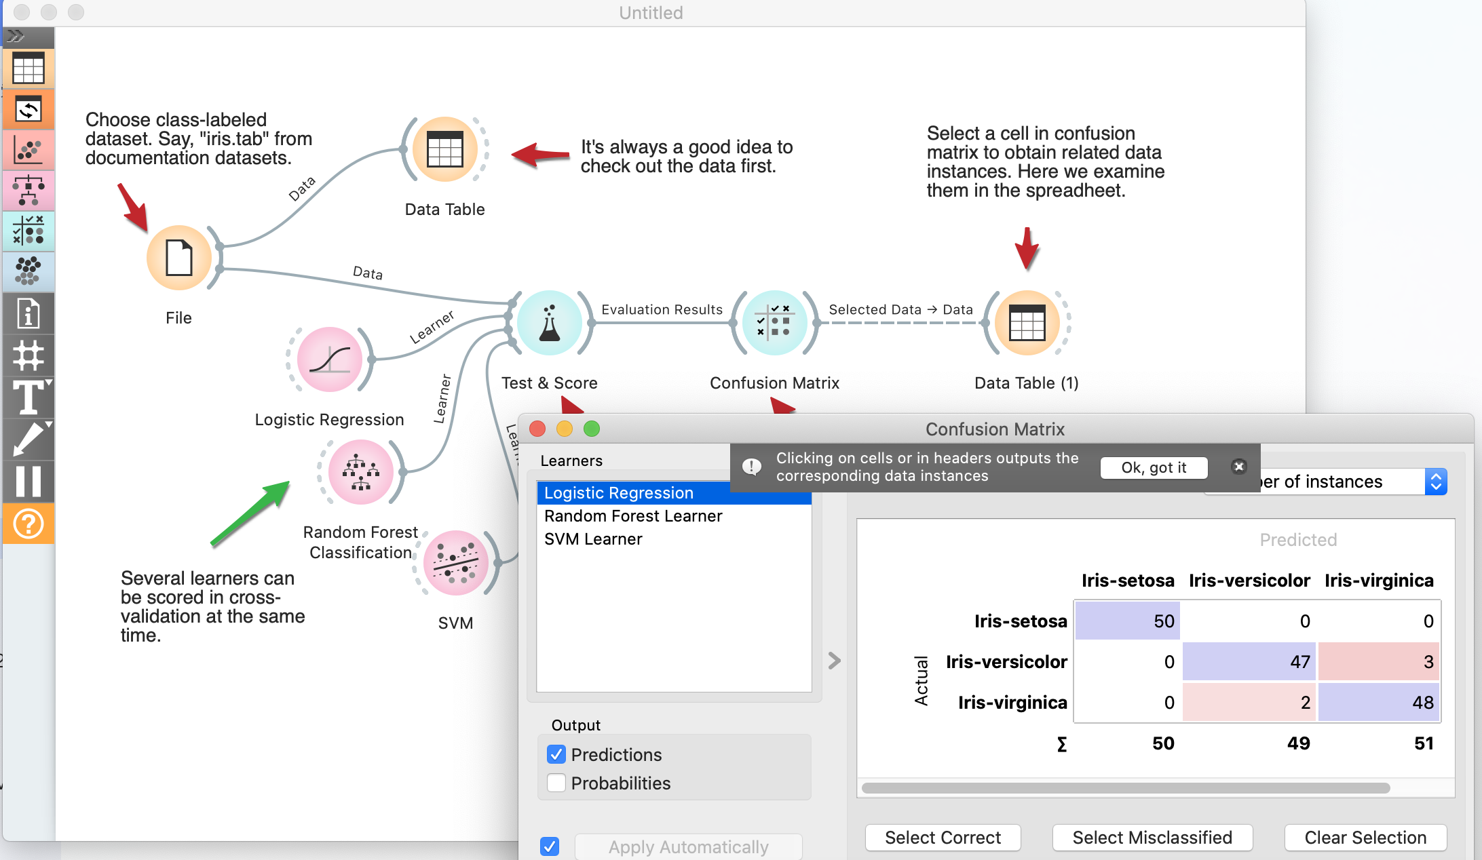Expand the sidebar with double chevron
The height and width of the screenshot is (860, 1482).
(16, 36)
